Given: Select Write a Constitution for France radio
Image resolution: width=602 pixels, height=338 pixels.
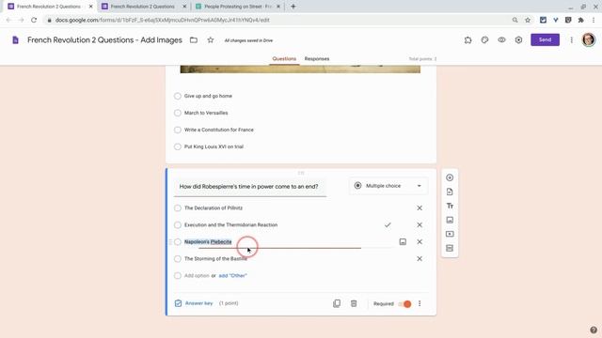Looking at the screenshot, I should coord(178,130).
